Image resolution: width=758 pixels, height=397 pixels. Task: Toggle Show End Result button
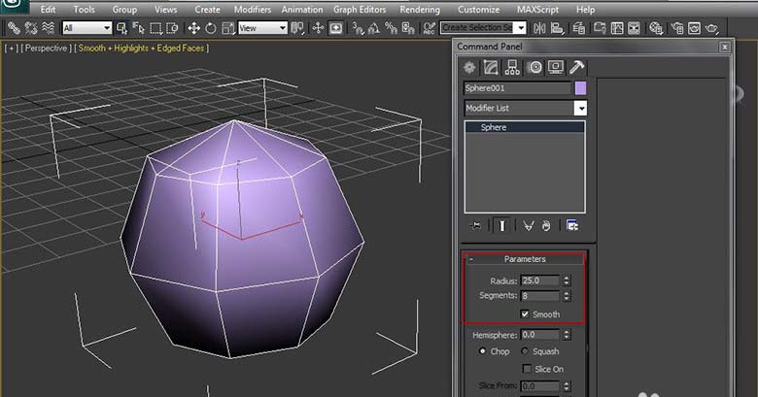(x=501, y=225)
